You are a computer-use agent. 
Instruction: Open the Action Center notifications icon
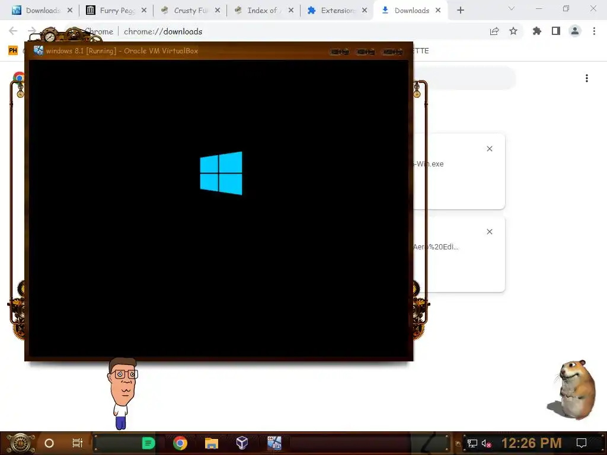[x=582, y=443]
